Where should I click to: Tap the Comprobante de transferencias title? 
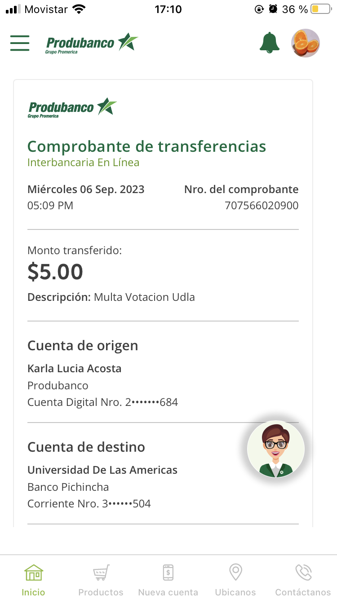[x=146, y=146]
